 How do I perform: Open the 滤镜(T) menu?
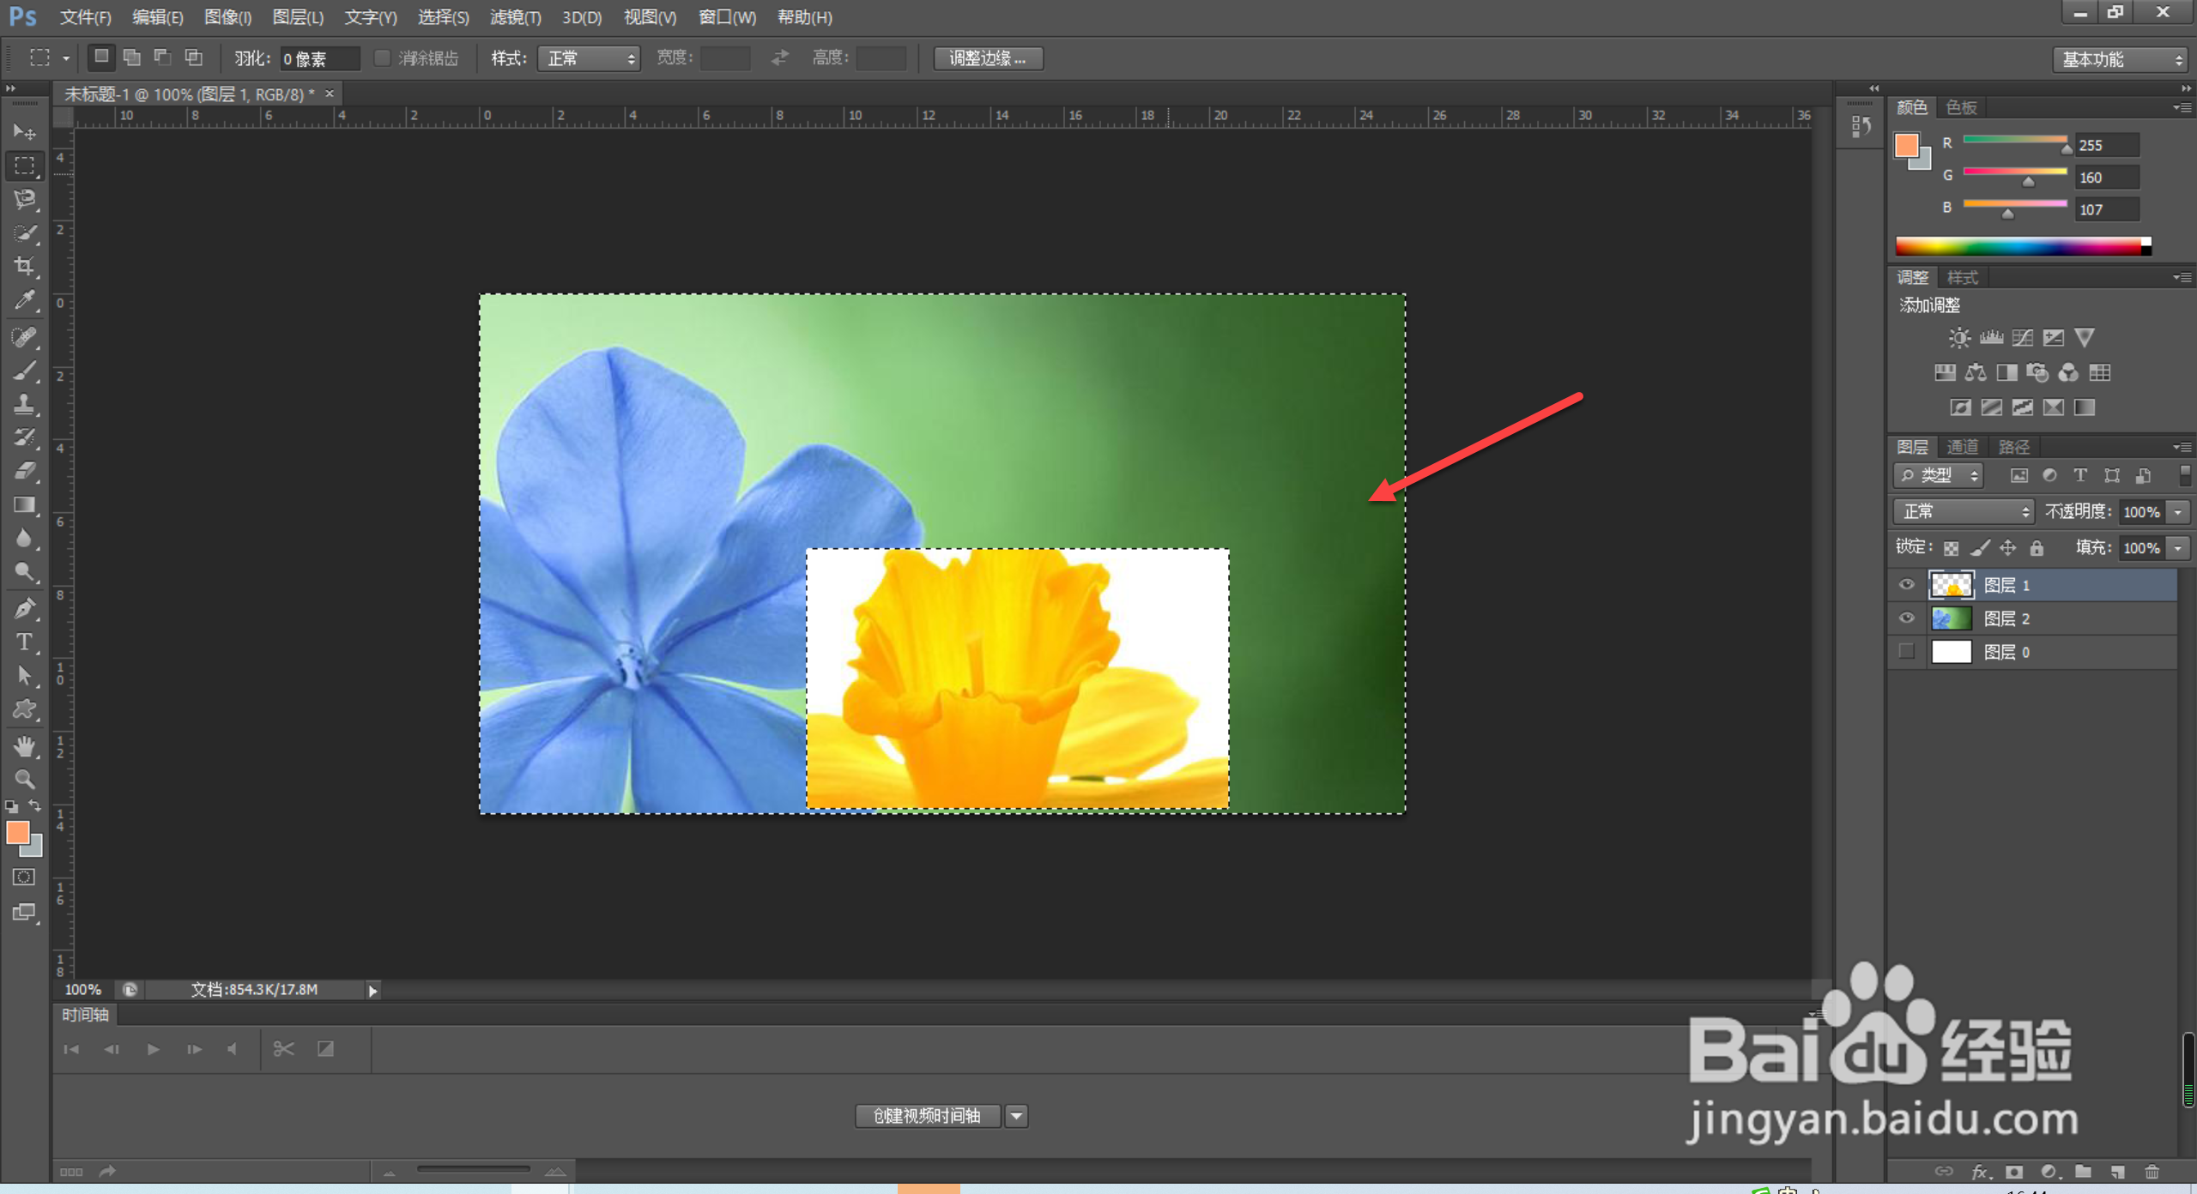click(x=515, y=17)
